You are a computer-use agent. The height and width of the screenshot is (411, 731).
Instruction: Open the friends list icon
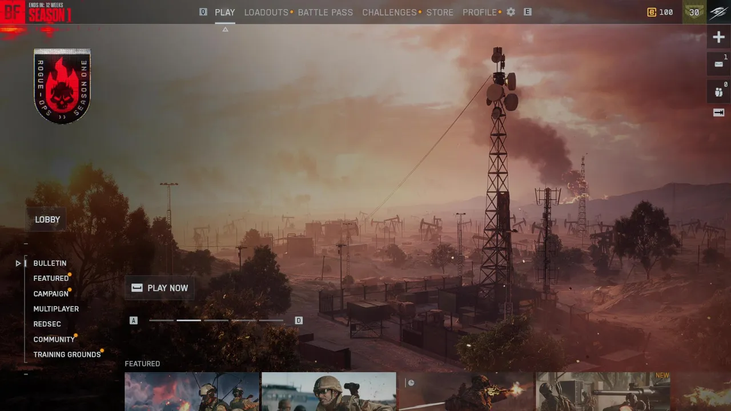(x=719, y=91)
